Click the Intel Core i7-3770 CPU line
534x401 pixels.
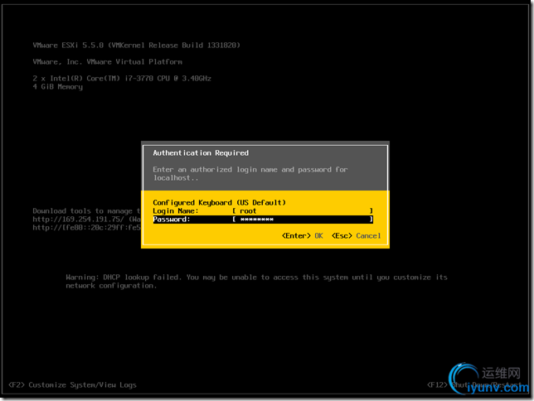pyautogui.click(x=122, y=78)
